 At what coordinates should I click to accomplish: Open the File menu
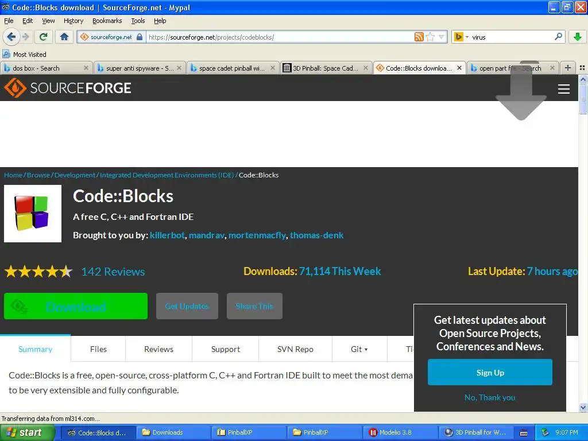[9, 21]
